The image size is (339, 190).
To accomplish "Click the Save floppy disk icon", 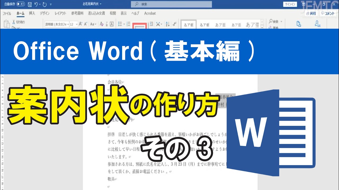I will [x=30, y=4].
